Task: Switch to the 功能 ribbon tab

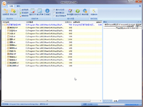Action: 11,6
